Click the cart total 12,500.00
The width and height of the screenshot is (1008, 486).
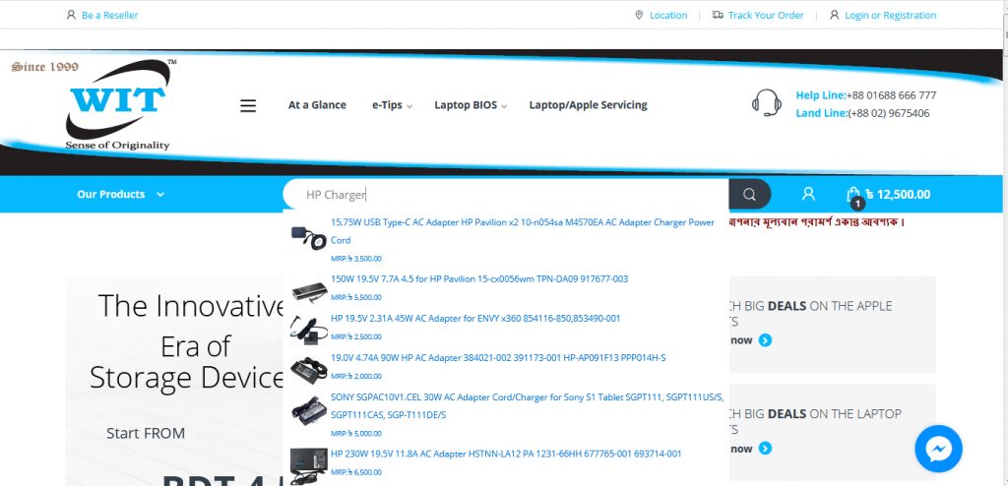pyautogui.click(x=898, y=195)
